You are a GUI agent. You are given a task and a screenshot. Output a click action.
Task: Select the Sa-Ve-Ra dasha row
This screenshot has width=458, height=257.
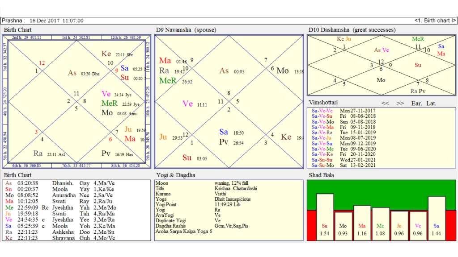[343, 133]
